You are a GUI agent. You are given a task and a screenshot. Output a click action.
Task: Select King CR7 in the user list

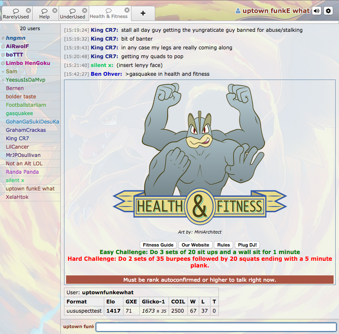(x=30, y=139)
